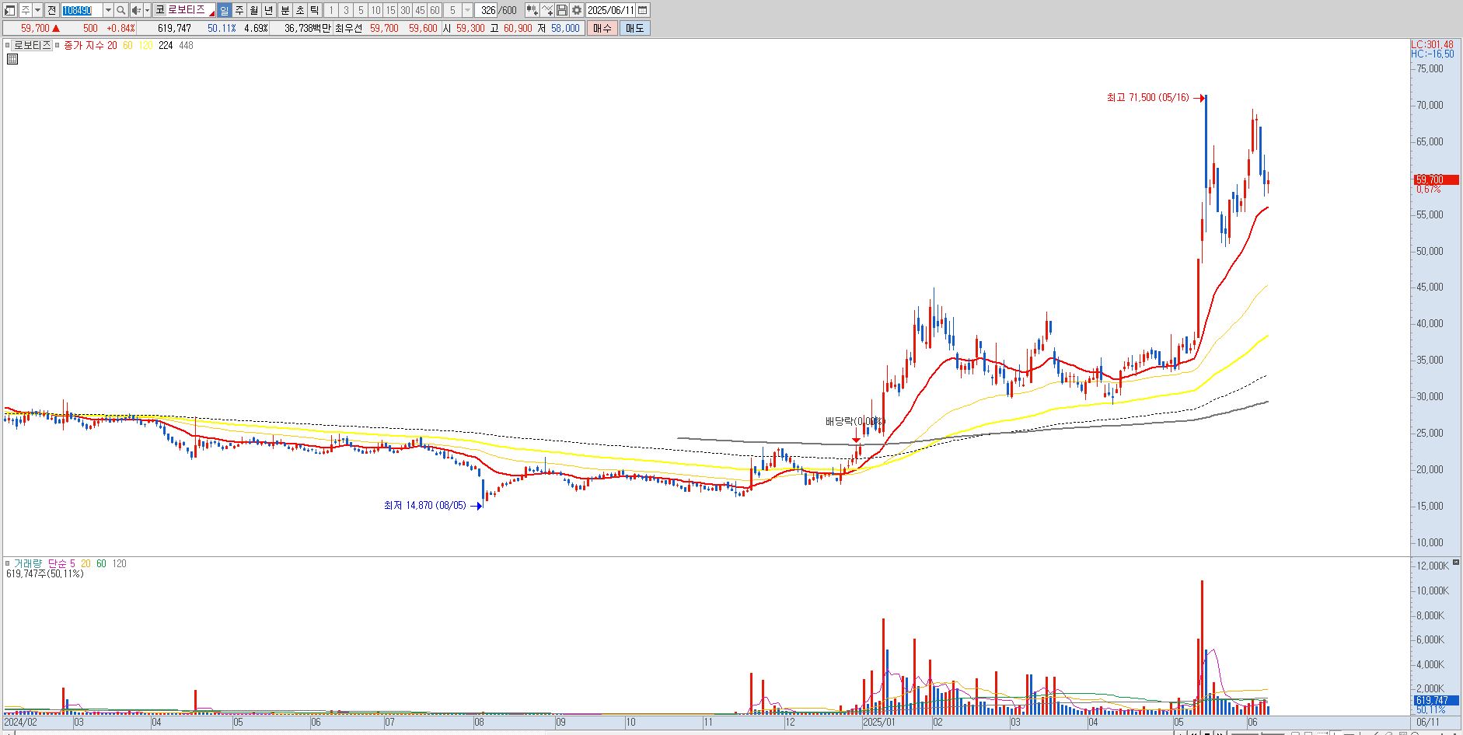Screen dimensions: 1463x735
Task: Open the calendar date picker icon
Action: [642, 10]
